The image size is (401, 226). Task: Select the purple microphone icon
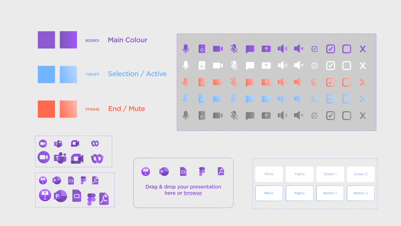[x=186, y=49]
